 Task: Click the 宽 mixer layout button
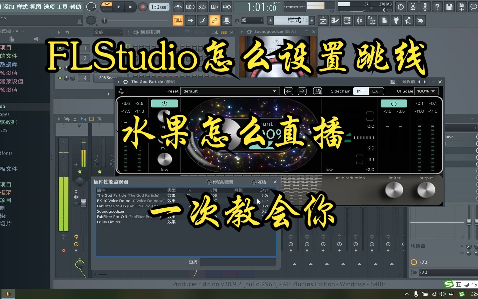pyautogui.click(x=99, y=119)
